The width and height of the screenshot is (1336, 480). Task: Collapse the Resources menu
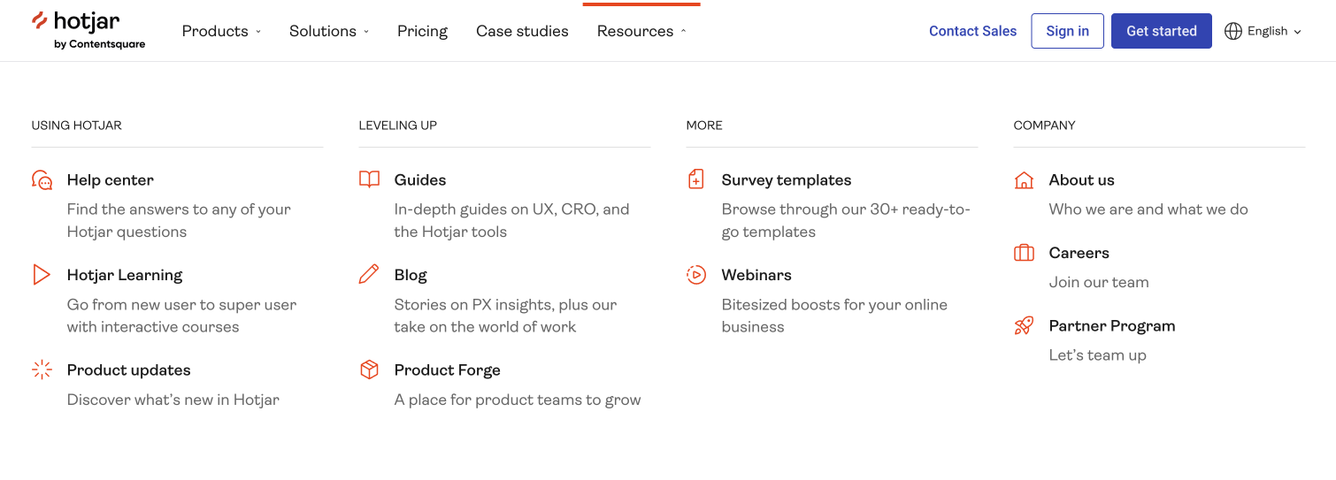[641, 31]
